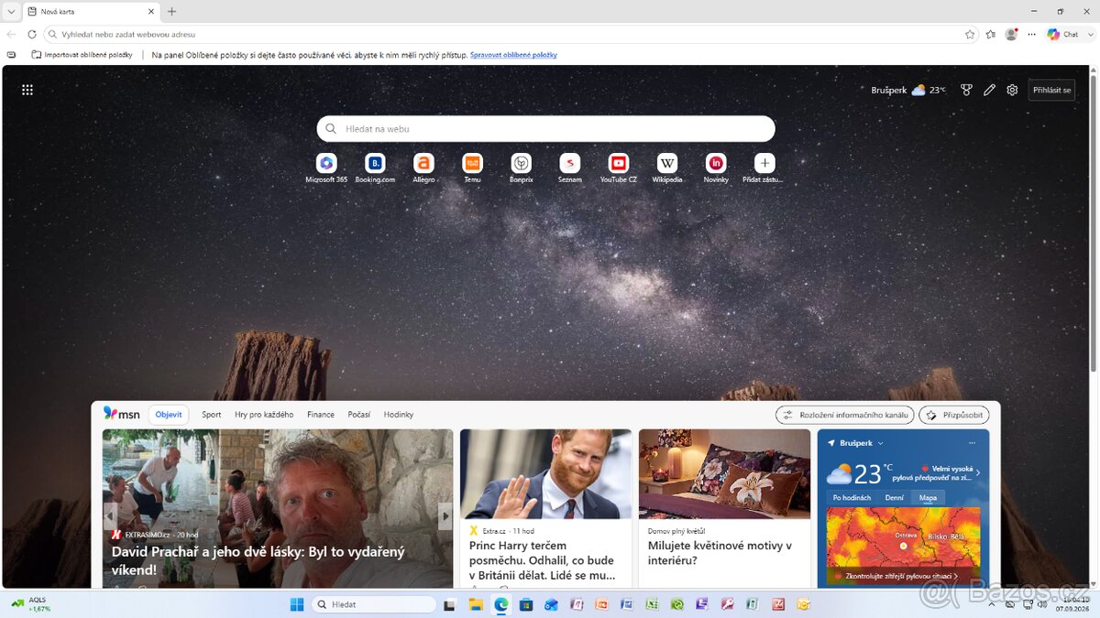The image size is (1100, 618).
Task: Open the apps grid launcher icon
Action: pyautogui.click(x=27, y=90)
